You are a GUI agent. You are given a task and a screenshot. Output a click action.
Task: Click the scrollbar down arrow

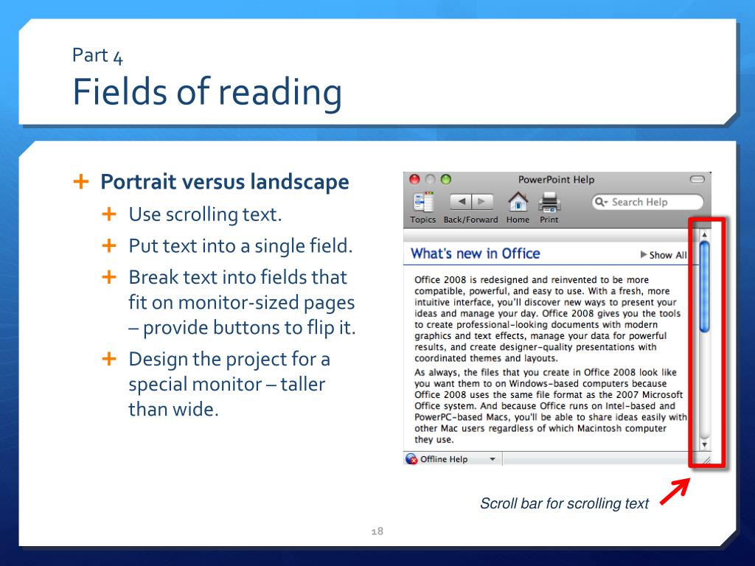[x=704, y=444]
